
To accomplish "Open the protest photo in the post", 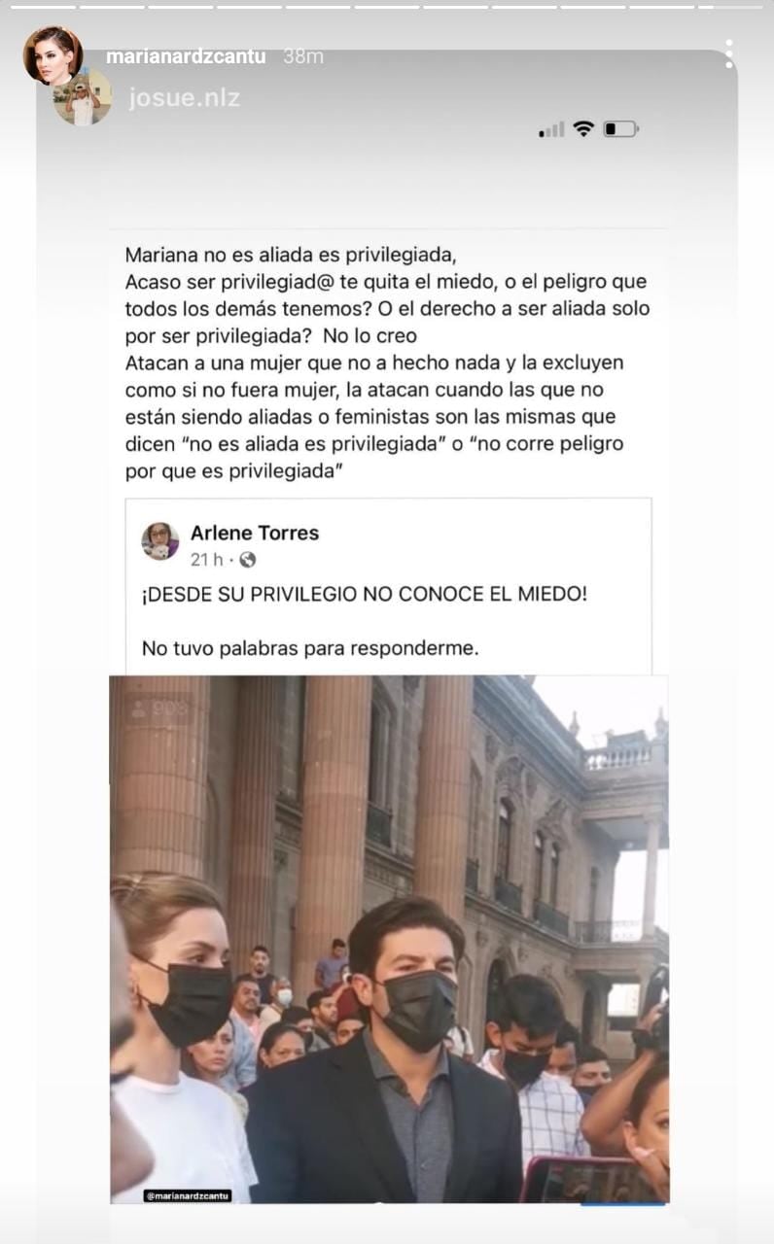I will click(x=389, y=939).
